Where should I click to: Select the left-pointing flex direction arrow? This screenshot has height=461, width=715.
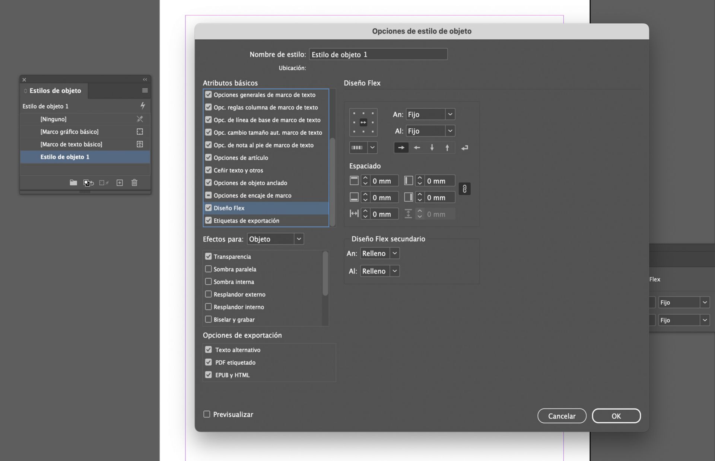click(417, 148)
